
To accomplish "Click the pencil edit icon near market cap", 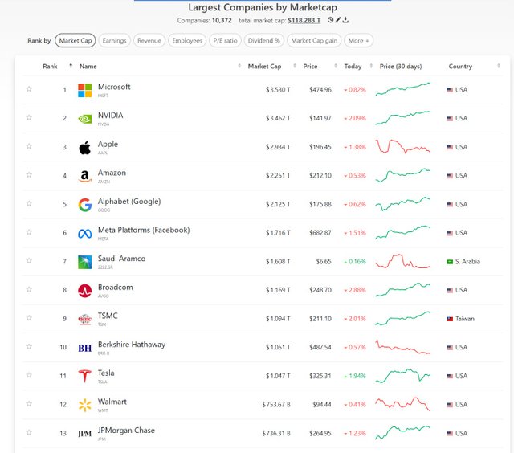I will point(338,20).
